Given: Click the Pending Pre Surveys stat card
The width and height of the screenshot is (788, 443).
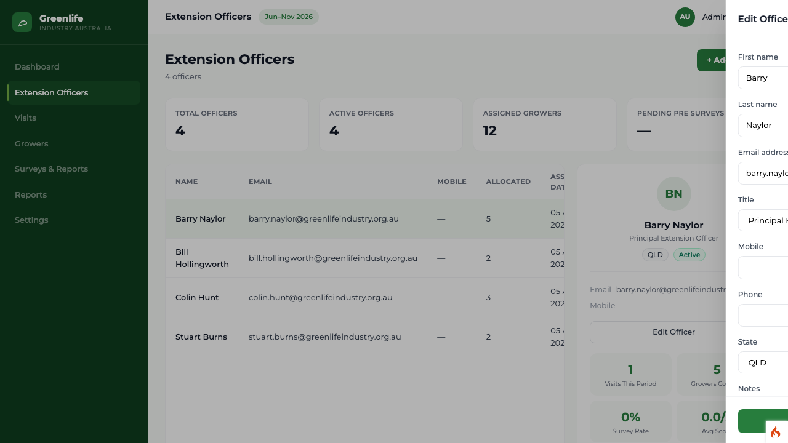Looking at the screenshot, I should pos(677,124).
